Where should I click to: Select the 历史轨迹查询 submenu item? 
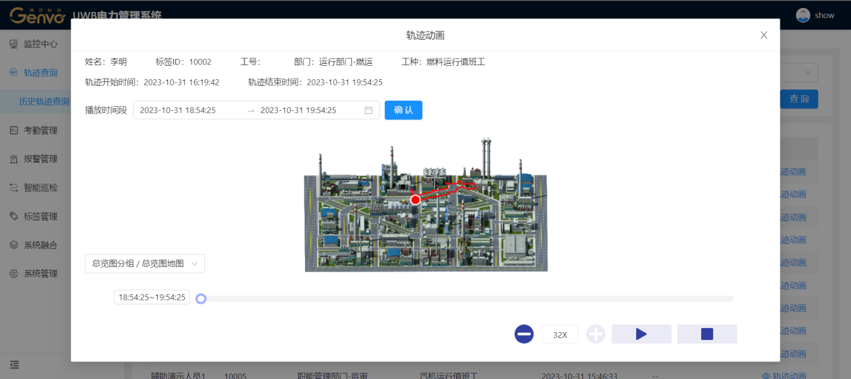[x=44, y=101]
